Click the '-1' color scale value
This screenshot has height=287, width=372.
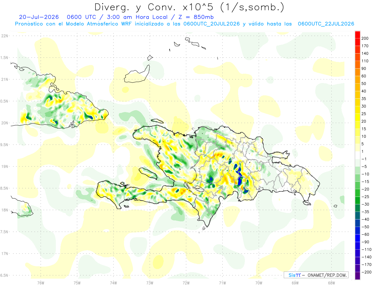point(363,159)
